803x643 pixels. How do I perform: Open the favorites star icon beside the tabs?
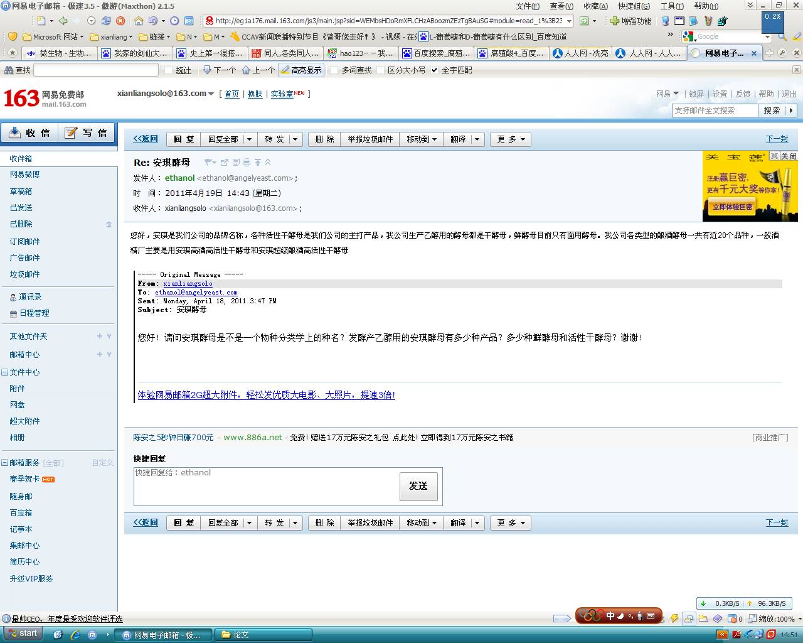(12, 53)
